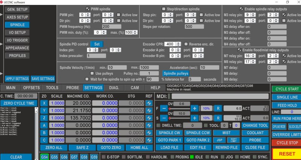
Task: Select the G55 work offset
Action: 54,157
